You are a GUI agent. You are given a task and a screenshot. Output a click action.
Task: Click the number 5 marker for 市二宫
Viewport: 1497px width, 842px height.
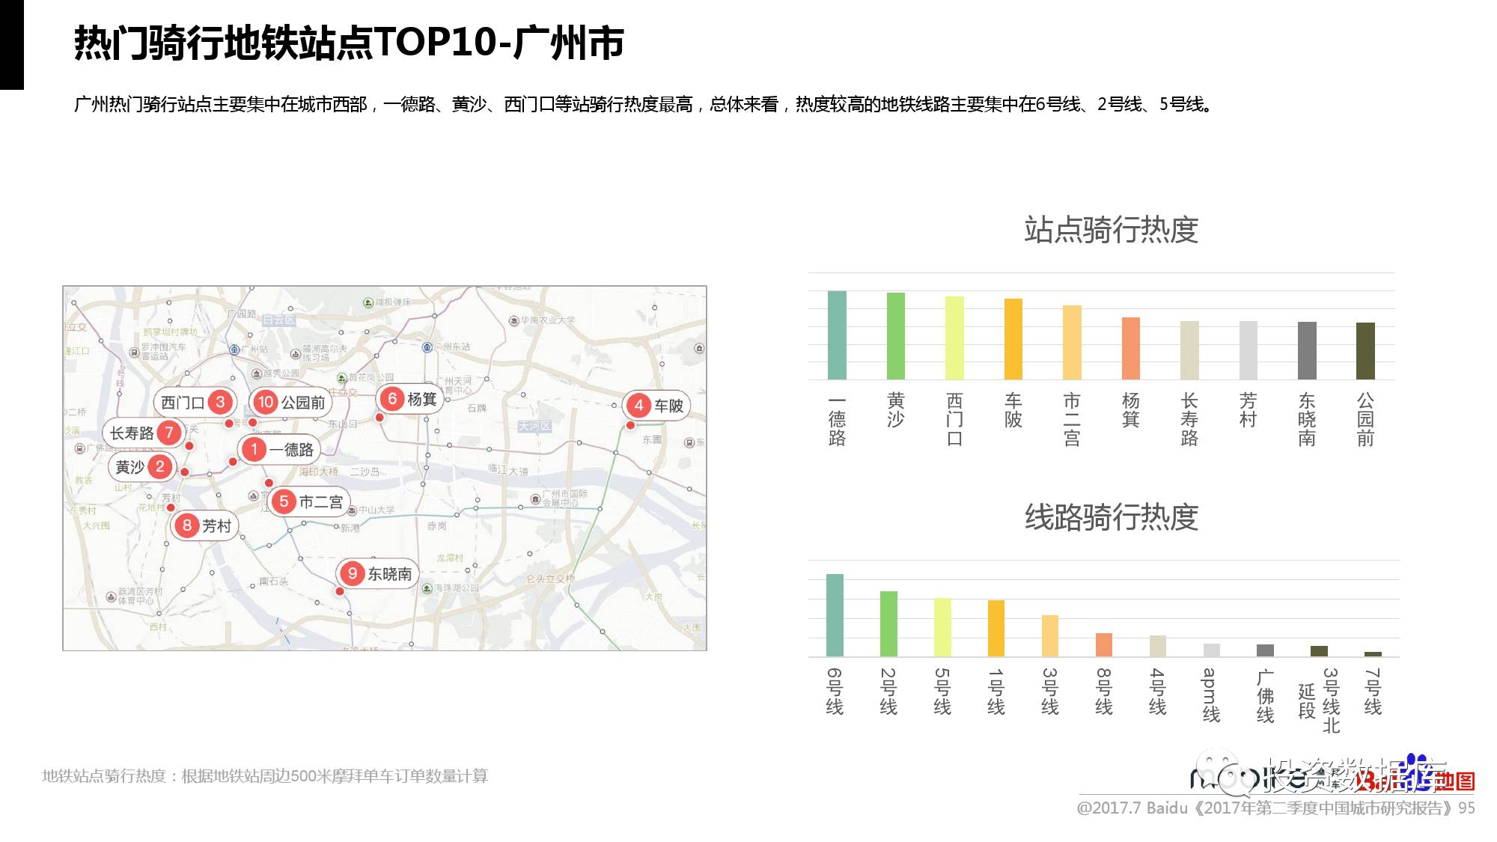pos(284,501)
